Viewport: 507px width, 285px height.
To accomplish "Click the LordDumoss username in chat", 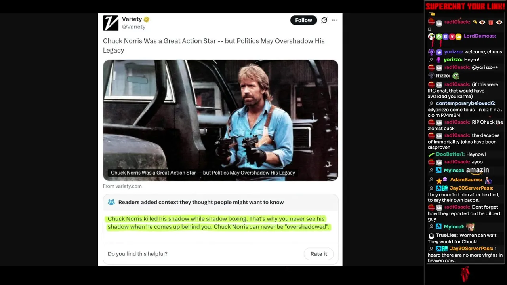I will coord(480,36).
